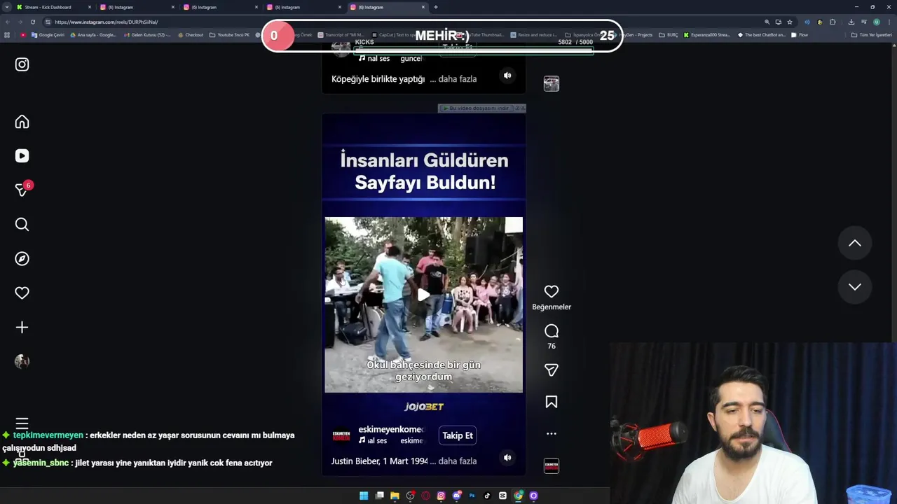Open the tab search dropdown arrow
This screenshot has height=504, width=897.
coord(7,7)
